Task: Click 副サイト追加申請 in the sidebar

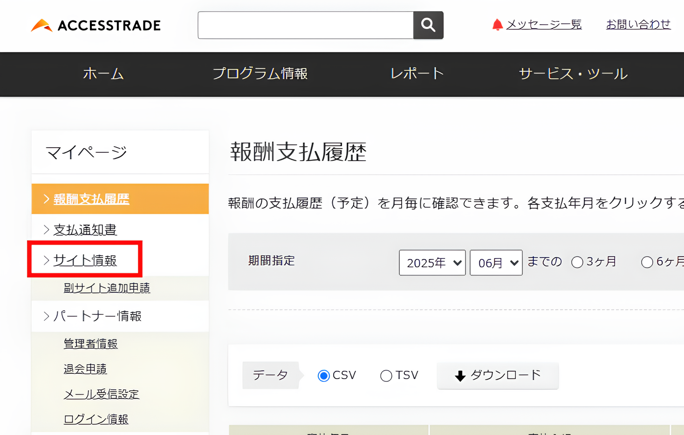Action: [106, 288]
